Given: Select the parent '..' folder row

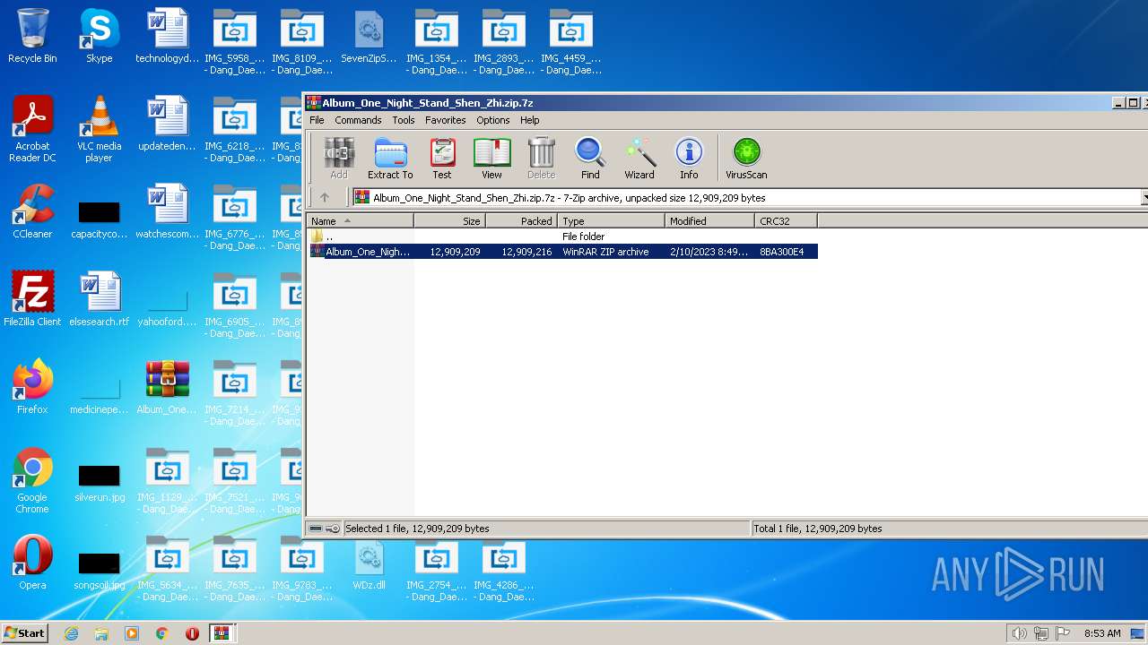Looking at the screenshot, I should coord(562,236).
